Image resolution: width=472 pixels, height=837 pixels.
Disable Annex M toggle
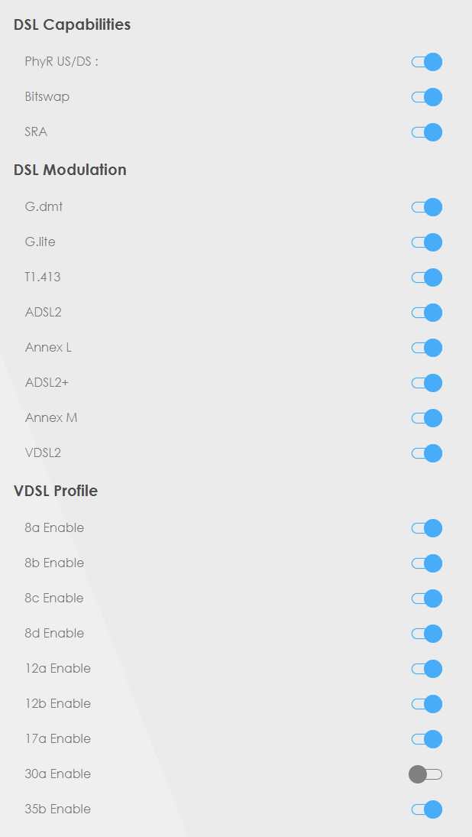[x=427, y=418]
